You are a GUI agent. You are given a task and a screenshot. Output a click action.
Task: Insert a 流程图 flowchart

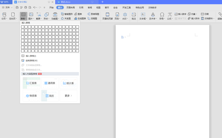[92, 18]
